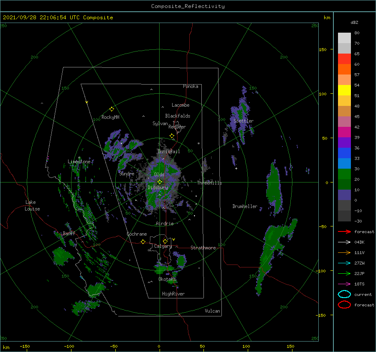The height and width of the screenshot is (352, 376).
Task: Click the Banff label
Action: pyautogui.click(x=69, y=233)
